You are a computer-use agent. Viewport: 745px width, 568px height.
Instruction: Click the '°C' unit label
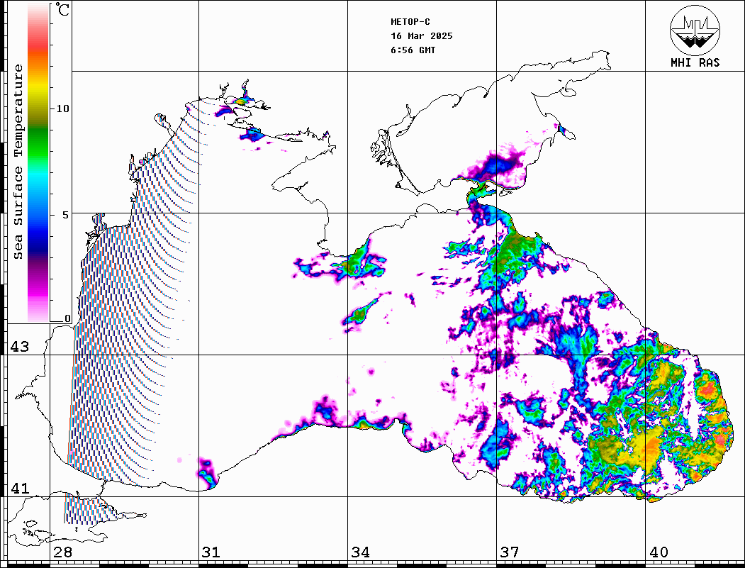click(x=62, y=9)
